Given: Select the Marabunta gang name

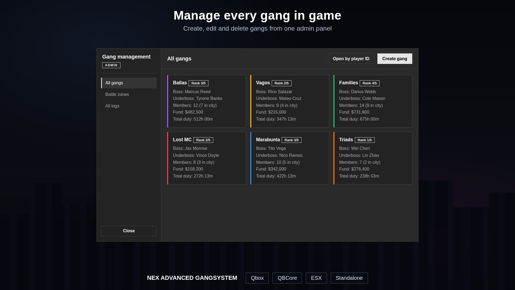Looking at the screenshot, I should 268,140.
